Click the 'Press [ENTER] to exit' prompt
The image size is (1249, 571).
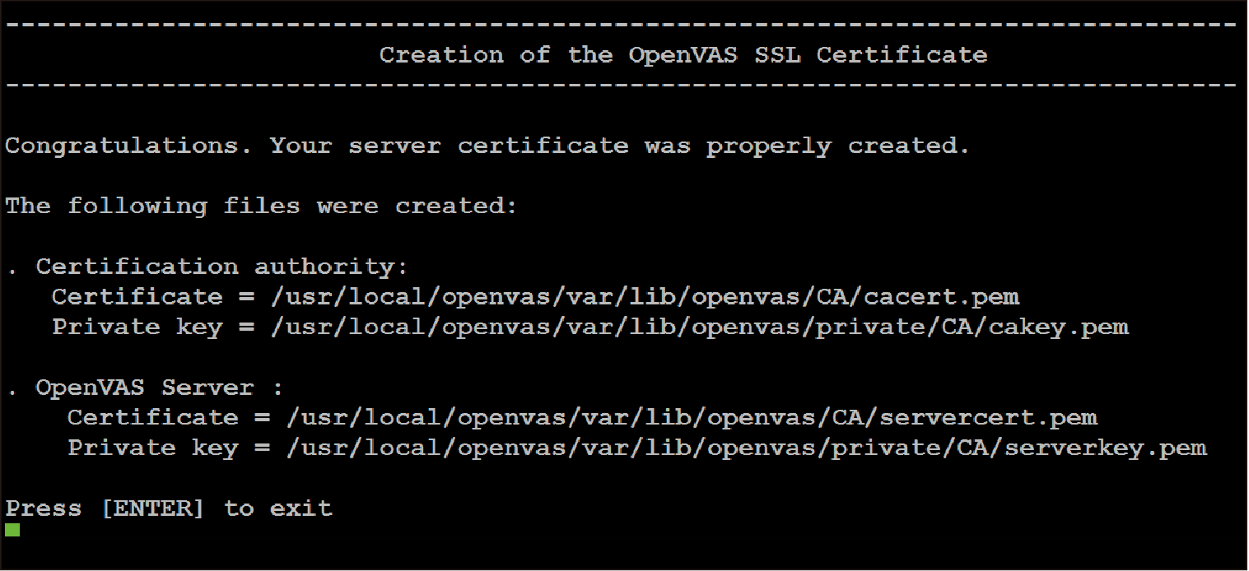pos(169,508)
